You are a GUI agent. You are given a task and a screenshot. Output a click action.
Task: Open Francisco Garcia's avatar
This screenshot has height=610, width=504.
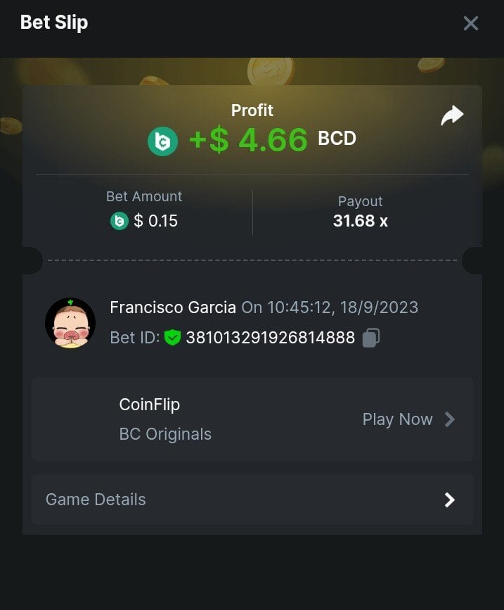(70, 322)
